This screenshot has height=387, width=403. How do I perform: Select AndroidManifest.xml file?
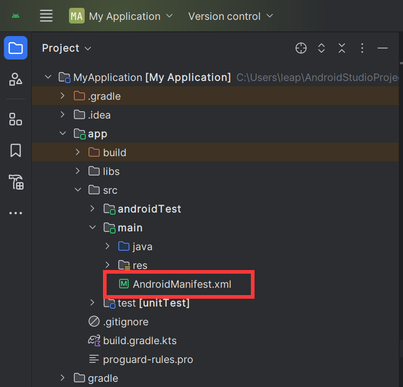[x=181, y=284]
